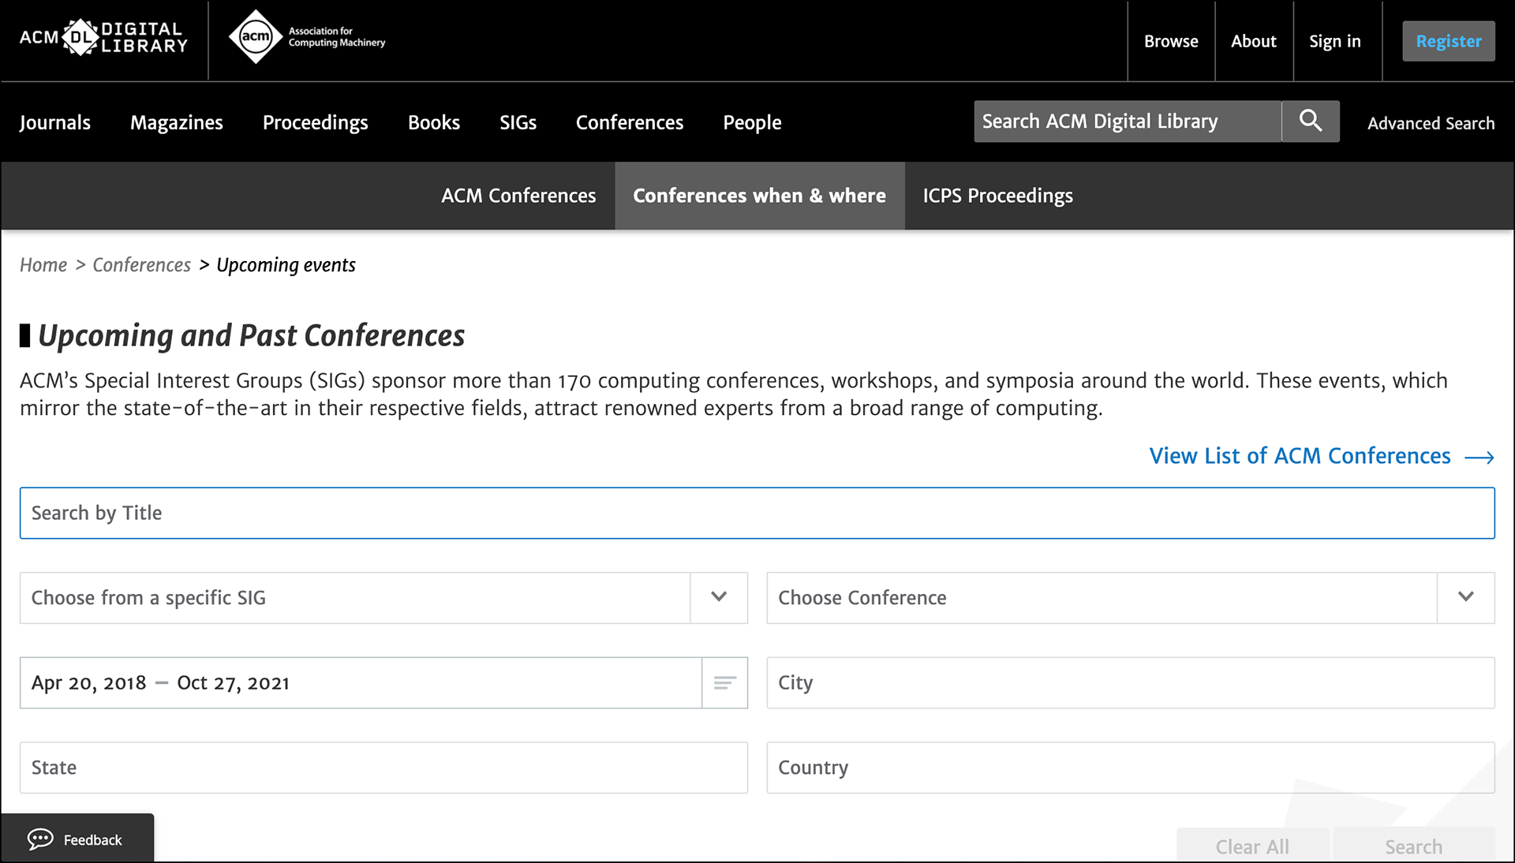Switch to the ICPS Proceedings tab
This screenshot has width=1515, height=863.
tap(998, 196)
